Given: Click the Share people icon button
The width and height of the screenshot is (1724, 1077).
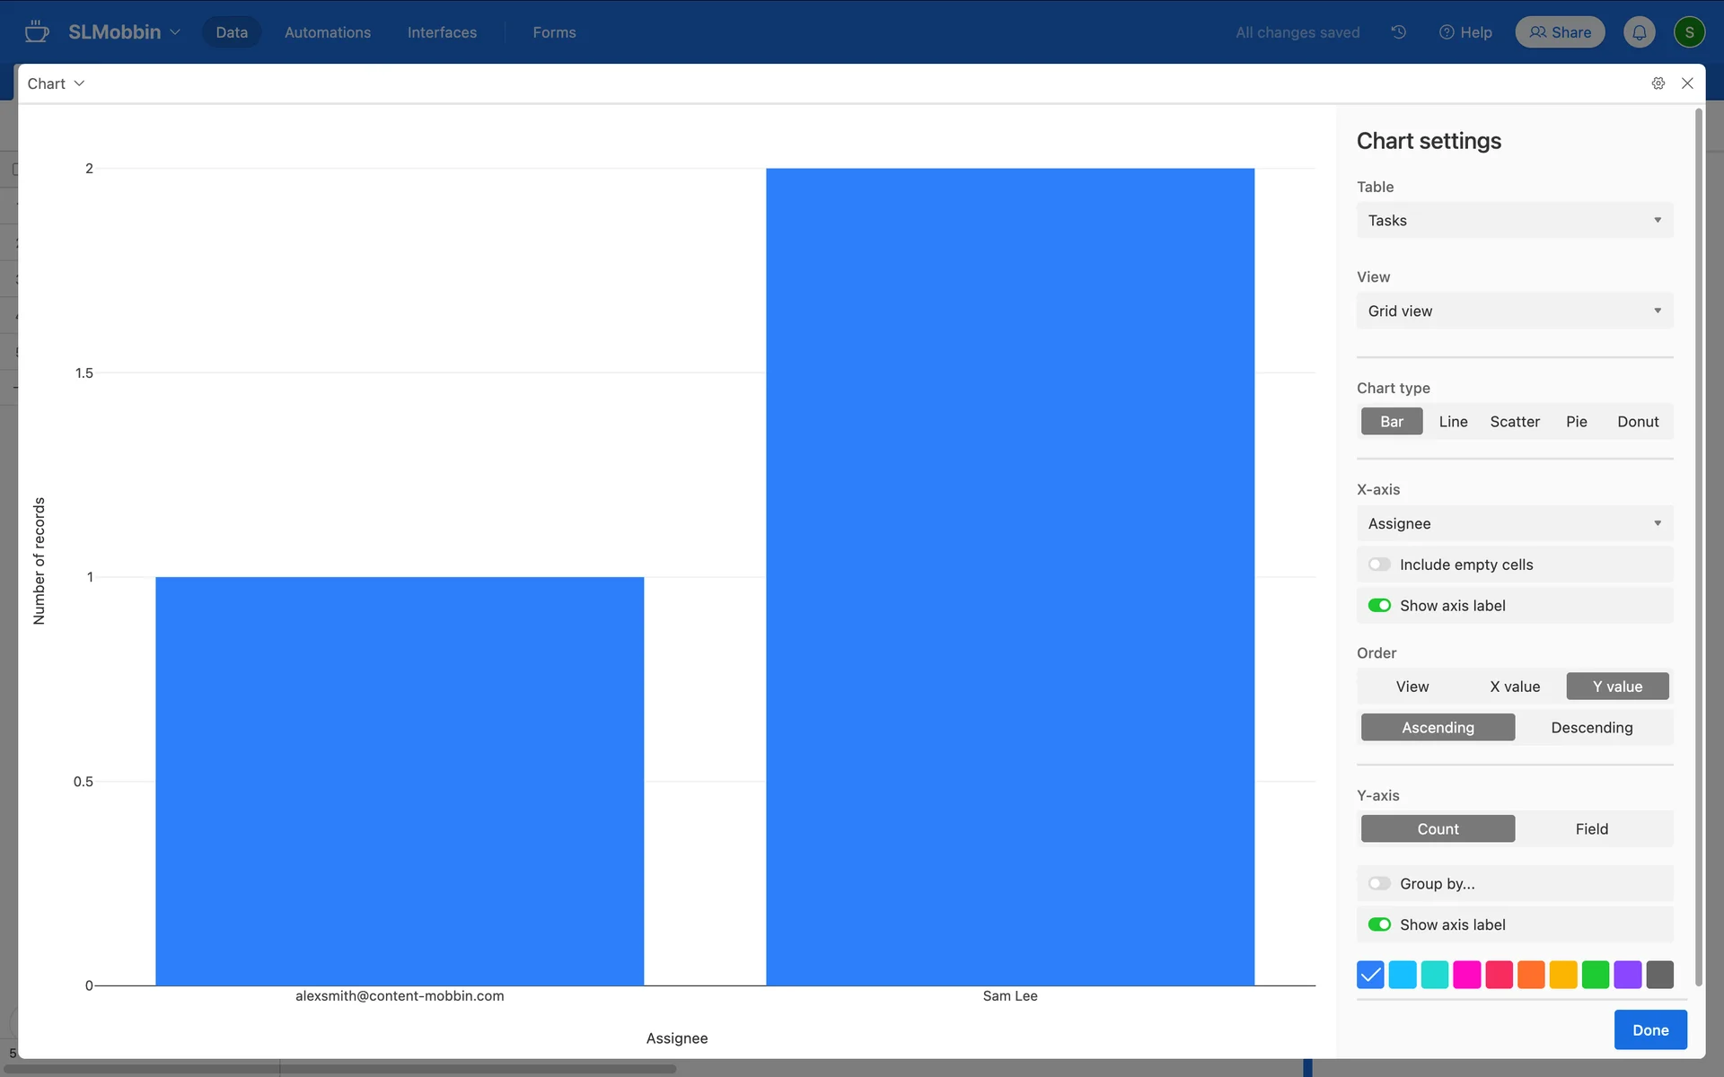Looking at the screenshot, I should tap(1560, 32).
